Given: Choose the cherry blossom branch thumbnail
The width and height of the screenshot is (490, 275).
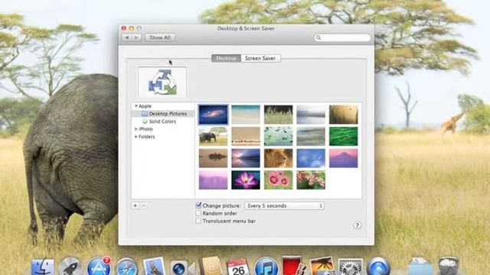Looking at the screenshot, I should 311,180.
